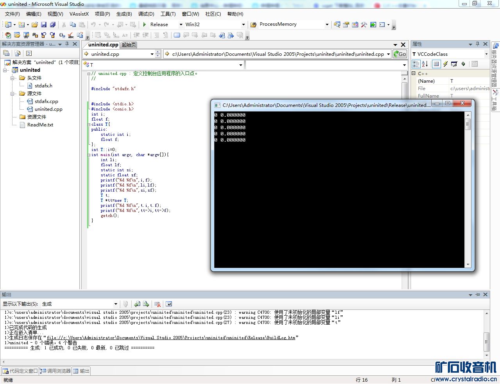Toggle word wrap in the output panel
The height and width of the screenshot is (384, 500).
[x=169, y=304]
